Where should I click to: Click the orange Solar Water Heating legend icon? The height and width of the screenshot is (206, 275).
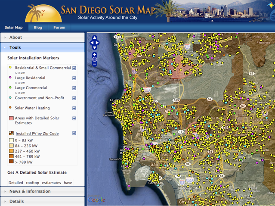[x=10, y=107]
